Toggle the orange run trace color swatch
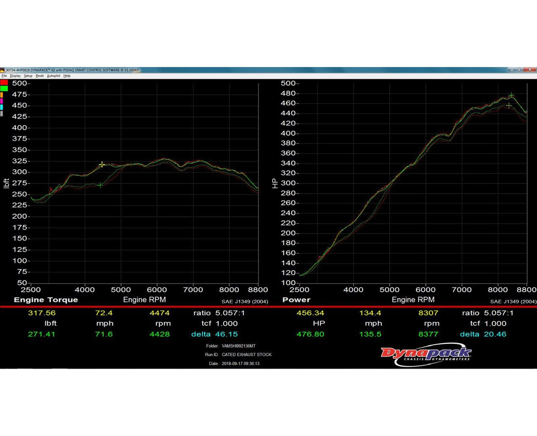The image size is (537, 436). tap(2, 95)
